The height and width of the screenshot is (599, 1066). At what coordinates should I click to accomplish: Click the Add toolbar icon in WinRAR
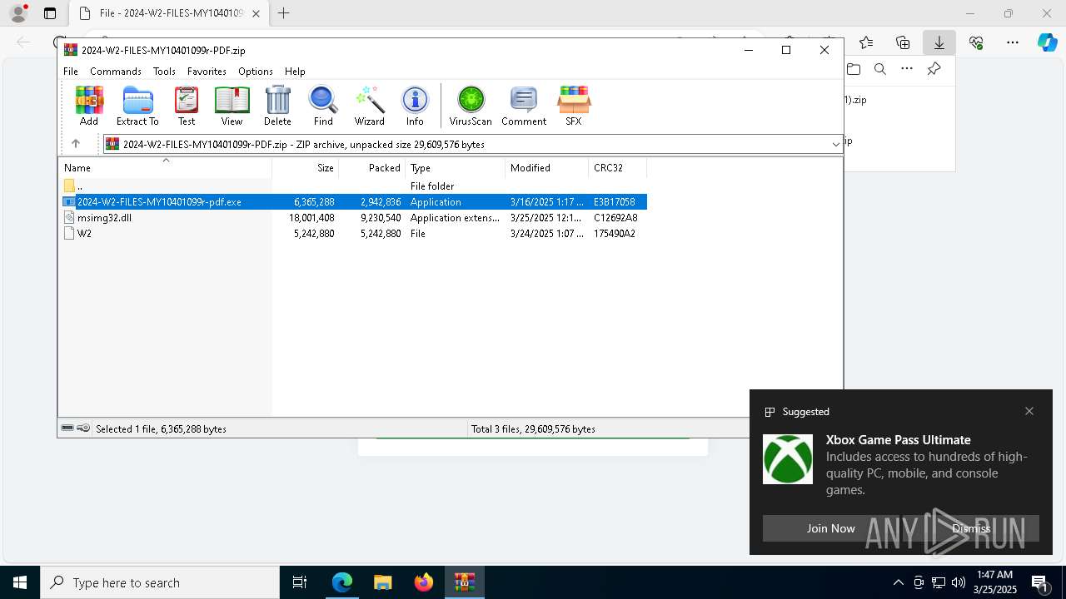pyautogui.click(x=89, y=106)
